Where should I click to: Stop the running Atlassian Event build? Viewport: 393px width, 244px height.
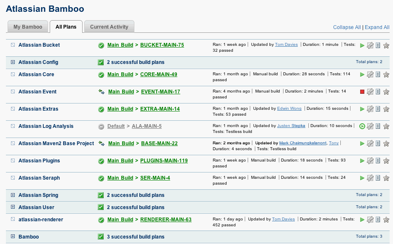[x=362, y=92]
